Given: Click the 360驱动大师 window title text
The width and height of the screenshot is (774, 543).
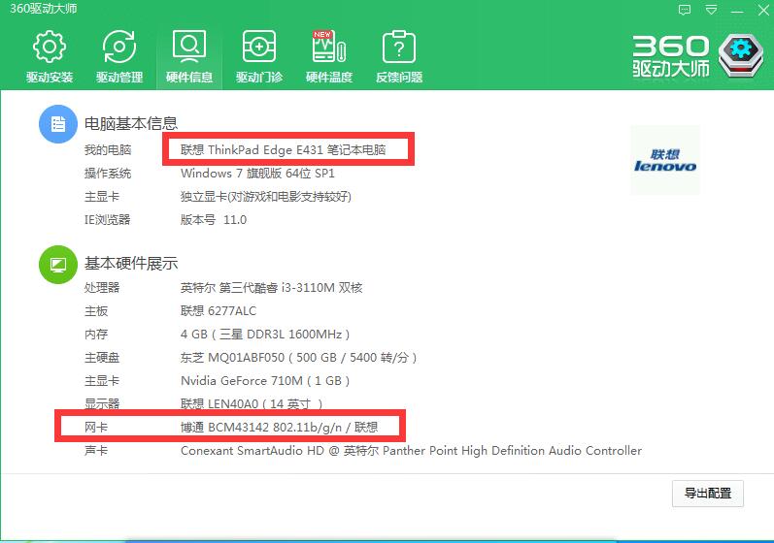Looking at the screenshot, I should [x=44, y=9].
